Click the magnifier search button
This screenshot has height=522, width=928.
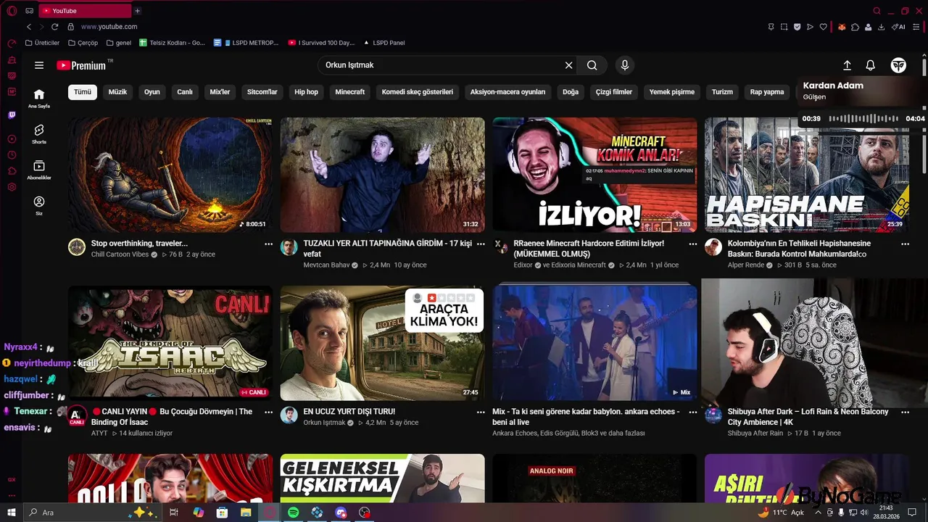[592, 65]
